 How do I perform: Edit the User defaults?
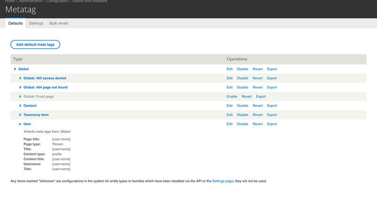pos(229,124)
